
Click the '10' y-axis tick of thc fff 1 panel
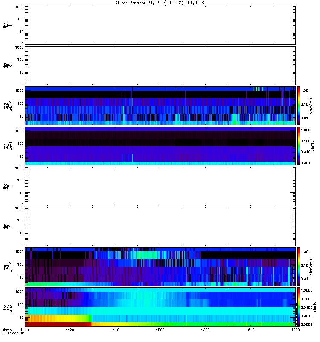(22, 193)
